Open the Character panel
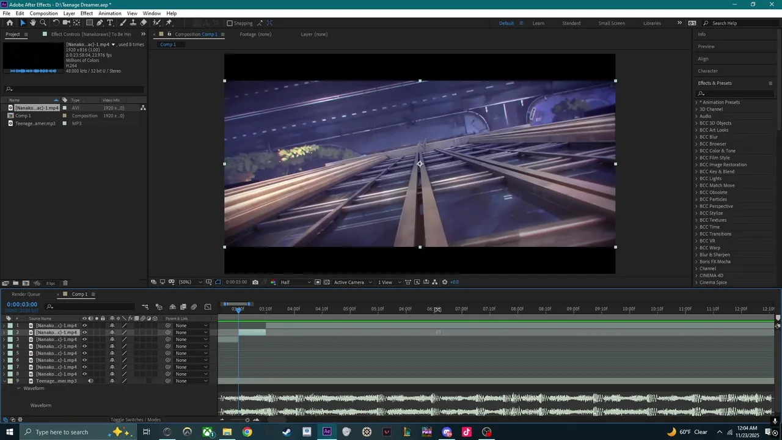The width and height of the screenshot is (782, 440). (708, 71)
